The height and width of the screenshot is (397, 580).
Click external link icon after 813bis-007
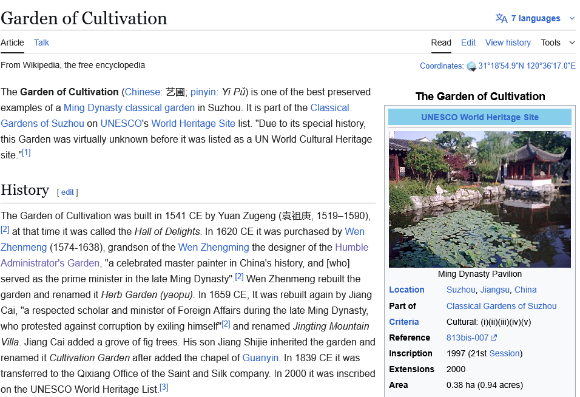[494, 338]
